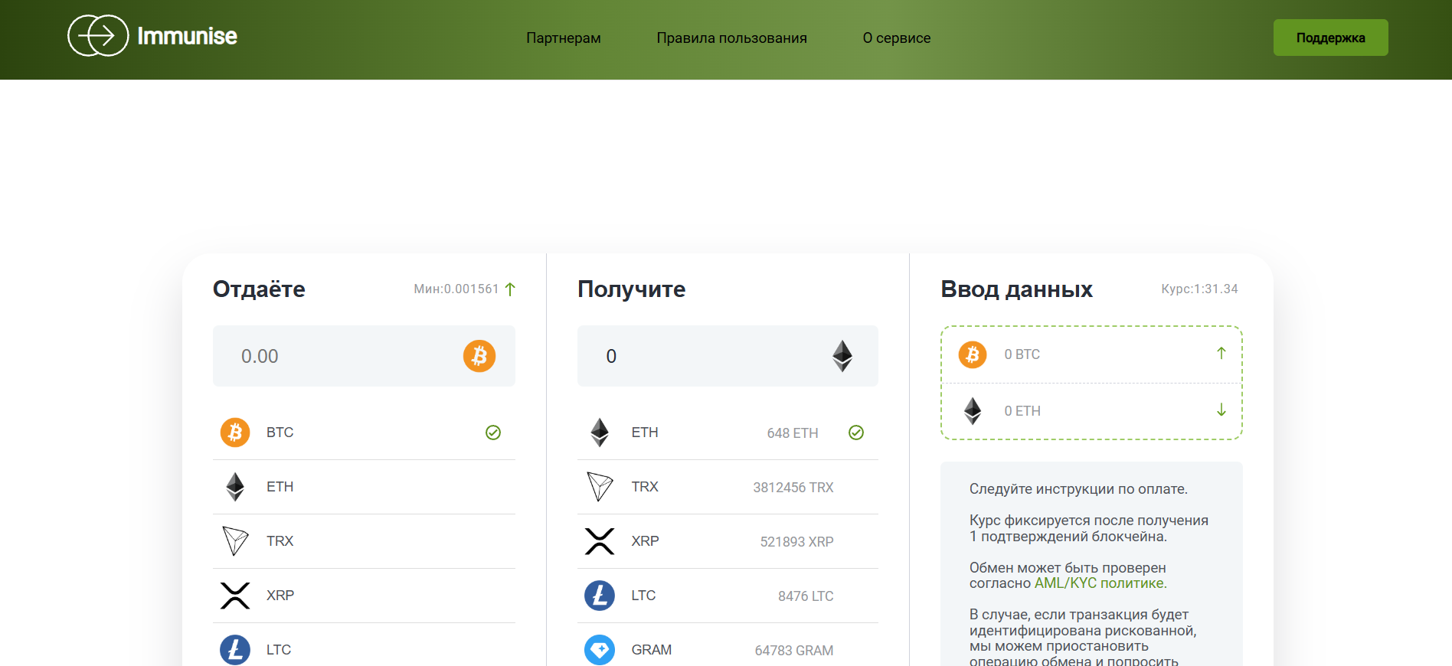This screenshot has height=666, width=1452.
Task: Choose LTC icon in Получите list
Action: tap(600, 596)
